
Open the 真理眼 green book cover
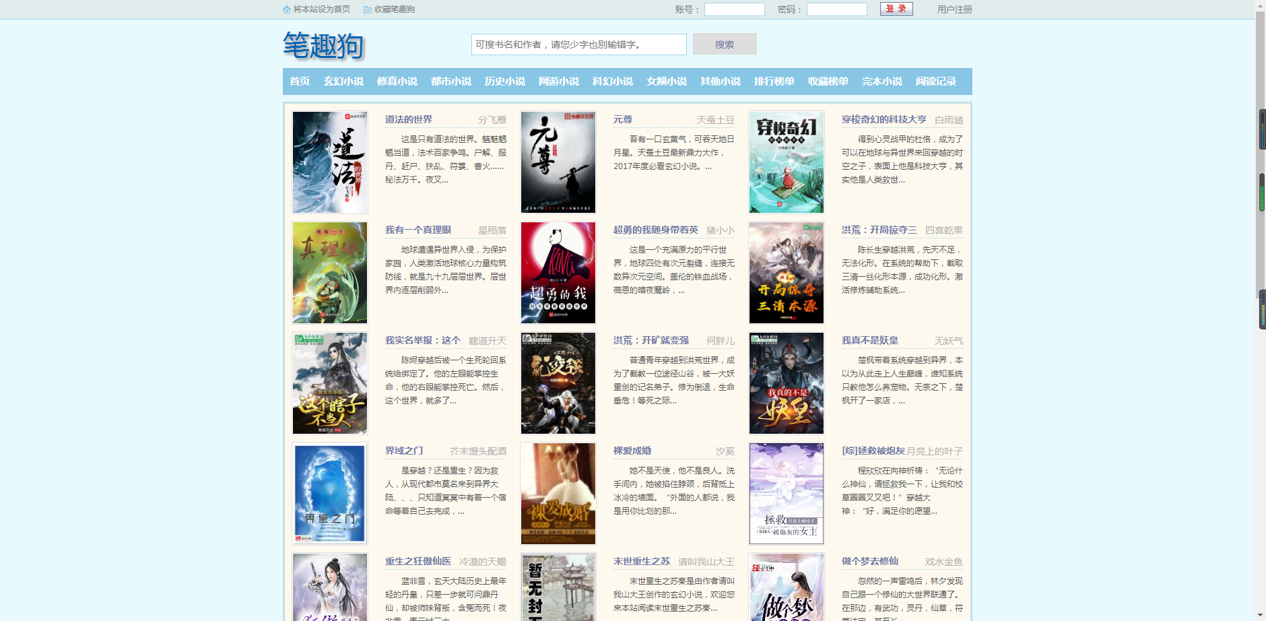[330, 273]
